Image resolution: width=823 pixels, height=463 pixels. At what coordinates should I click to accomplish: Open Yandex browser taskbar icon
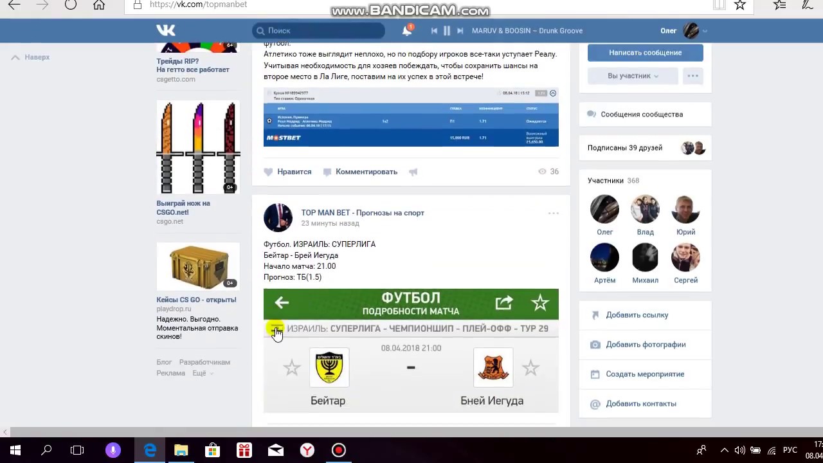307,450
